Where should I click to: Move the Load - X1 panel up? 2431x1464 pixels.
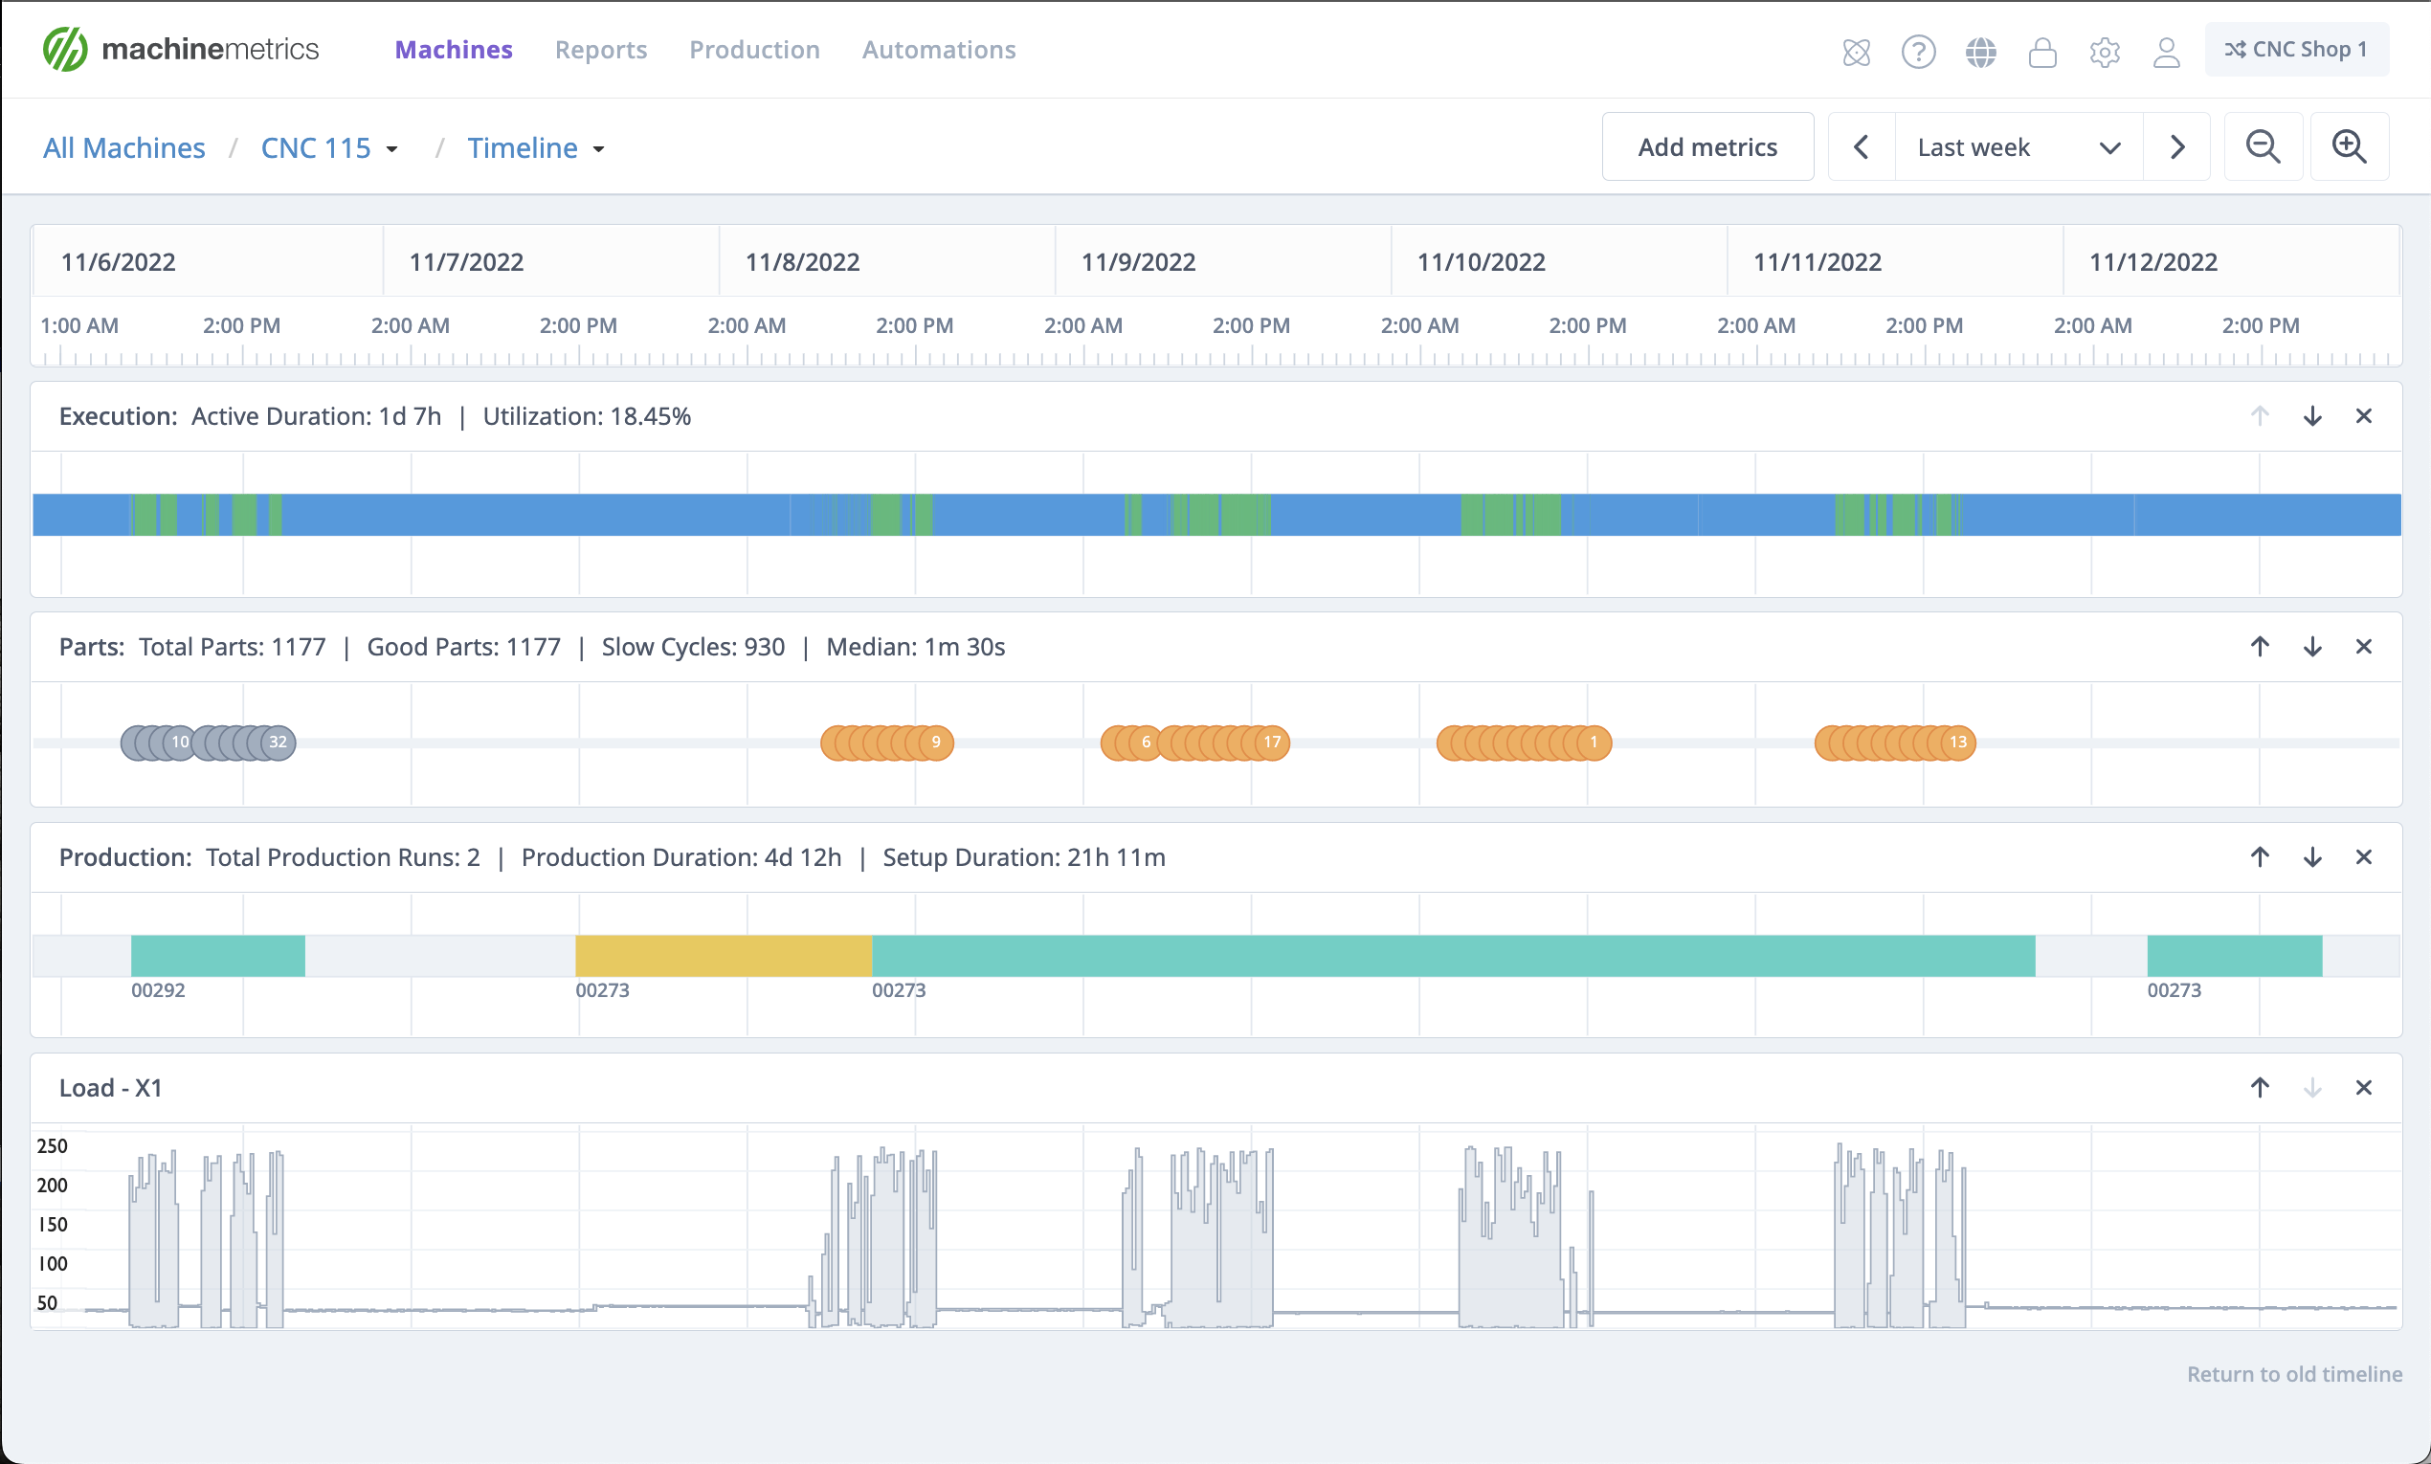[x=2260, y=1087]
